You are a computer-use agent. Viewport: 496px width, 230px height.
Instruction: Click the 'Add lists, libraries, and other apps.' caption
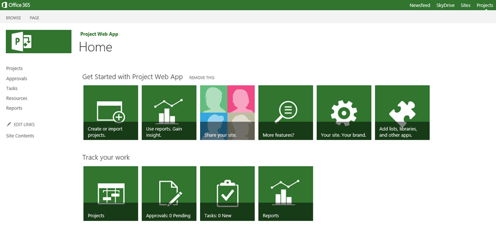pos(398,132)
